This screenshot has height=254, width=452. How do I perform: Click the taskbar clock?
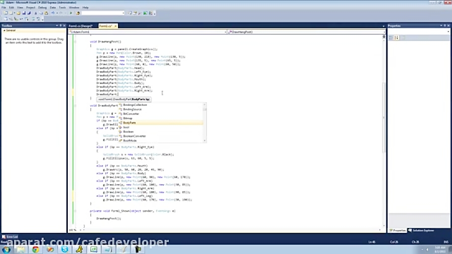pos(440,249)
